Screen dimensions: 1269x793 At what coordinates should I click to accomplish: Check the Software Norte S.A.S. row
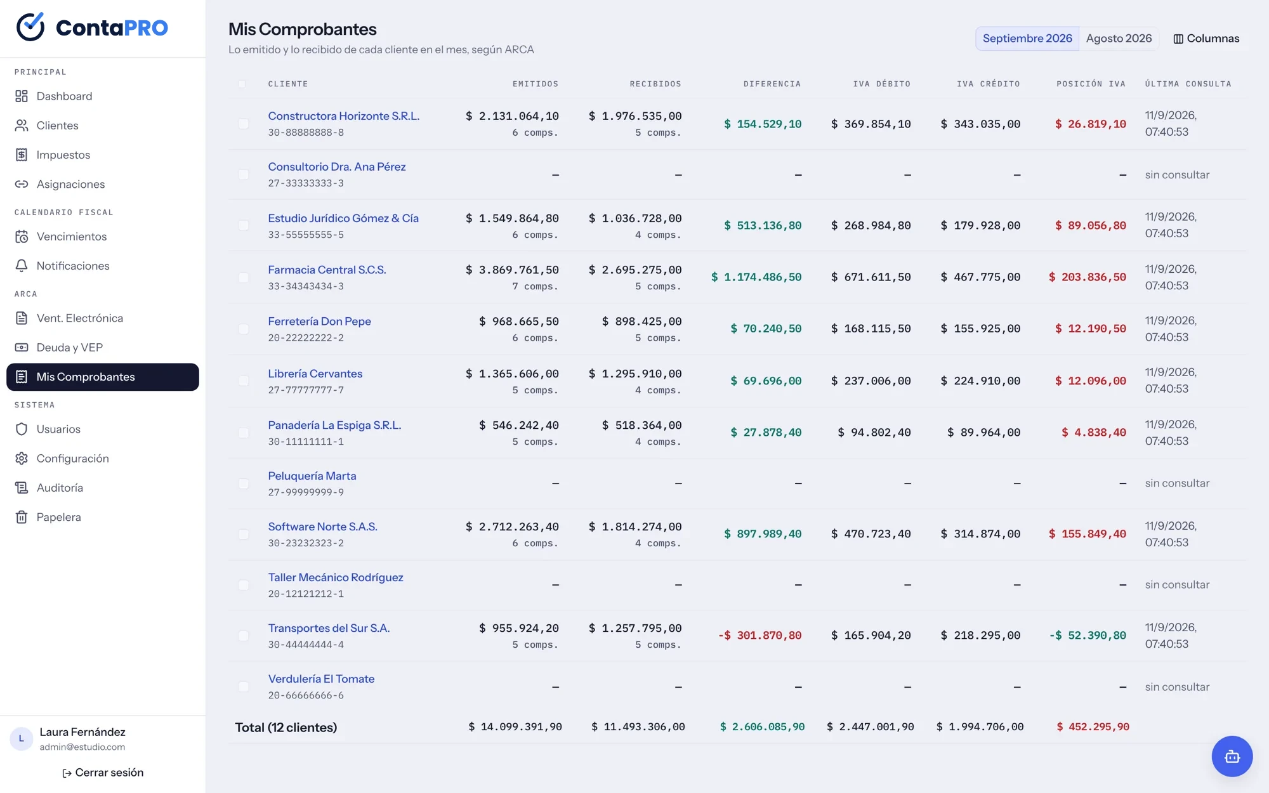pos(244,534)
